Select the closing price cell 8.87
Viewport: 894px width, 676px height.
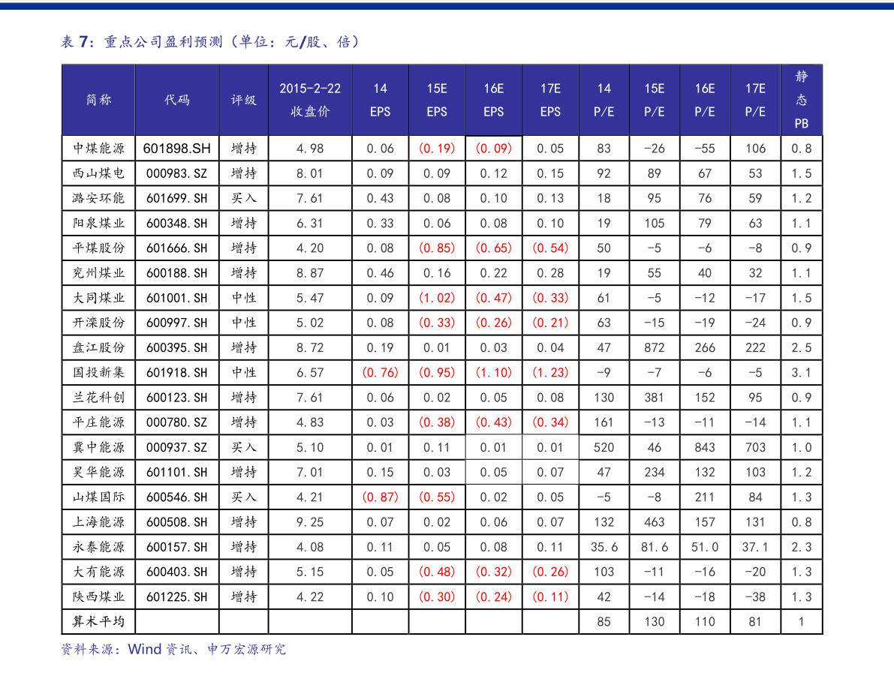[309, 273]
